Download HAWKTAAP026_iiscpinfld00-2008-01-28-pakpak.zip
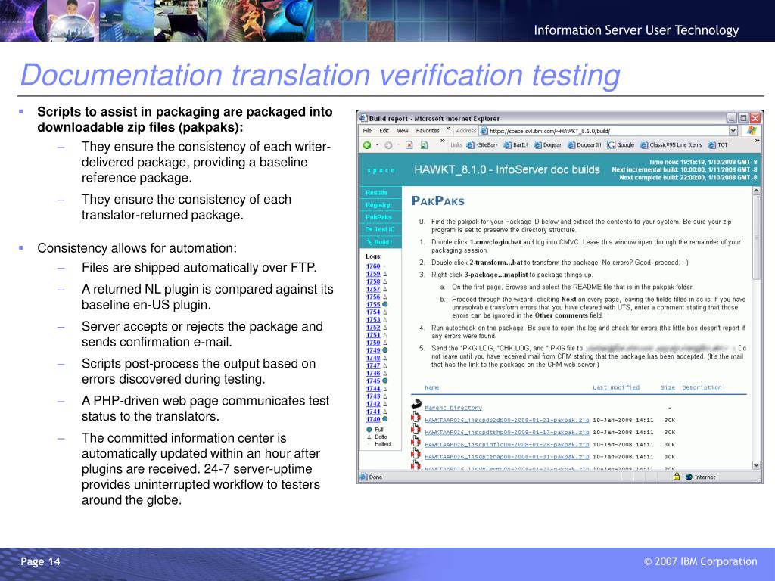The height and width of the screenshot is (581, 775). 506,445
